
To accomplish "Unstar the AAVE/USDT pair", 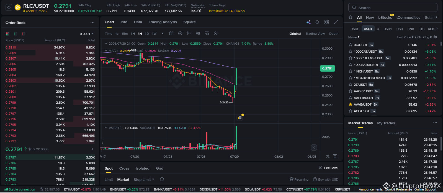I will (x=351, y=104).
